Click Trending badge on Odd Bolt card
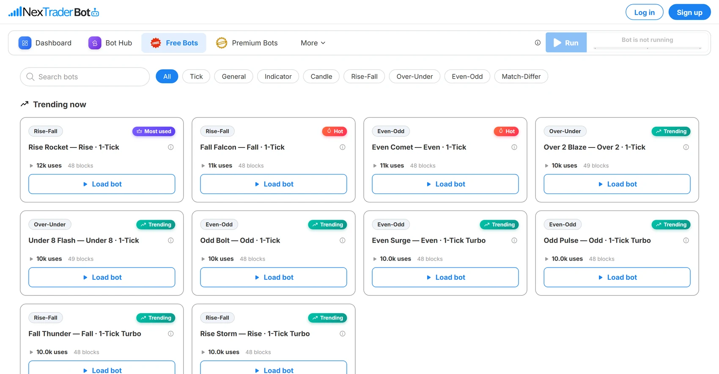Screen dimensions: 719x374 click(327, 225)
